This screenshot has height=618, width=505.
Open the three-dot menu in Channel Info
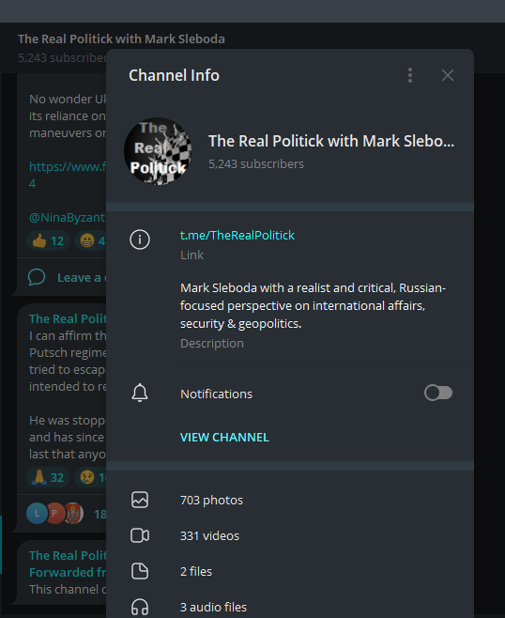pyautogui.click(x=410, y=75)
